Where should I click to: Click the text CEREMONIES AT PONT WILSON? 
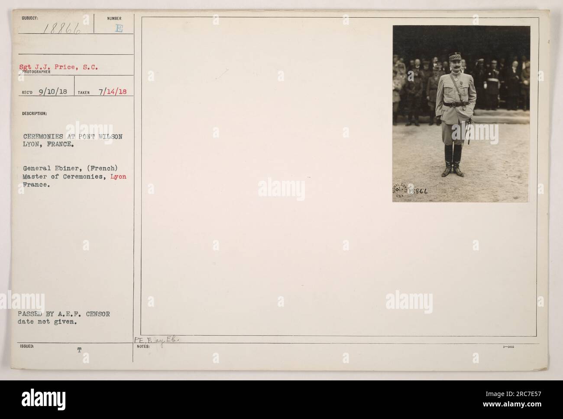pos(73,137)
